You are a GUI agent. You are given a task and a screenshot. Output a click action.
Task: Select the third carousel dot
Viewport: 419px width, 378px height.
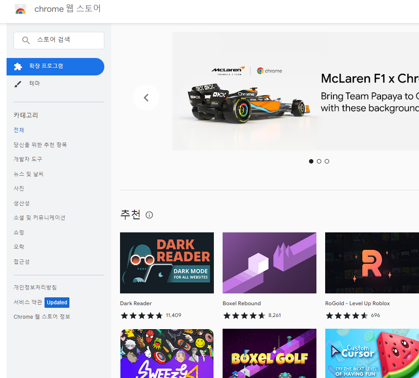[327, 161]
